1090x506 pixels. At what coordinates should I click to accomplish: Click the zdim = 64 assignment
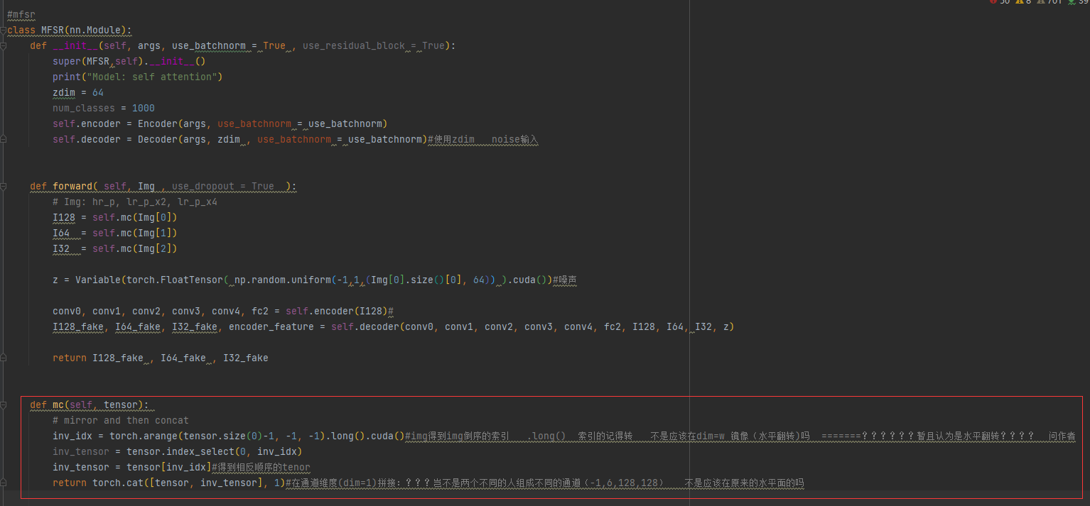click(x=78, y=92)
